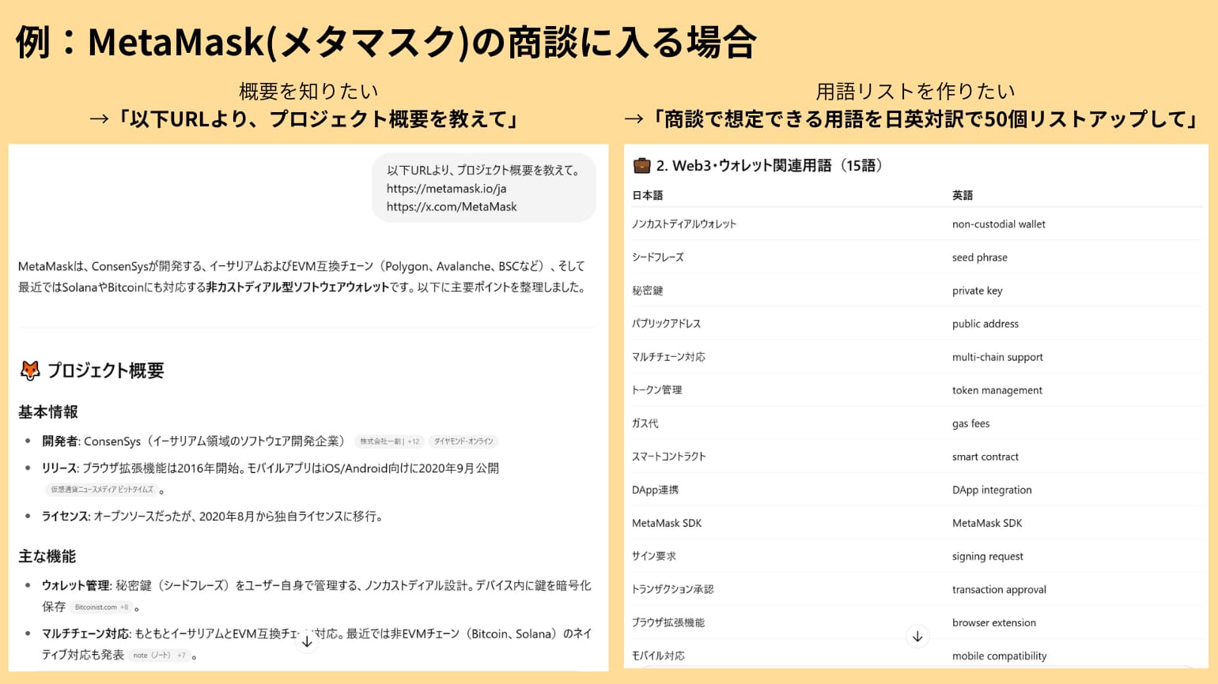Click the プロジェクト概要 section heading
The height and width of the screenshot is (684, 1218).
tap(106, 370)
